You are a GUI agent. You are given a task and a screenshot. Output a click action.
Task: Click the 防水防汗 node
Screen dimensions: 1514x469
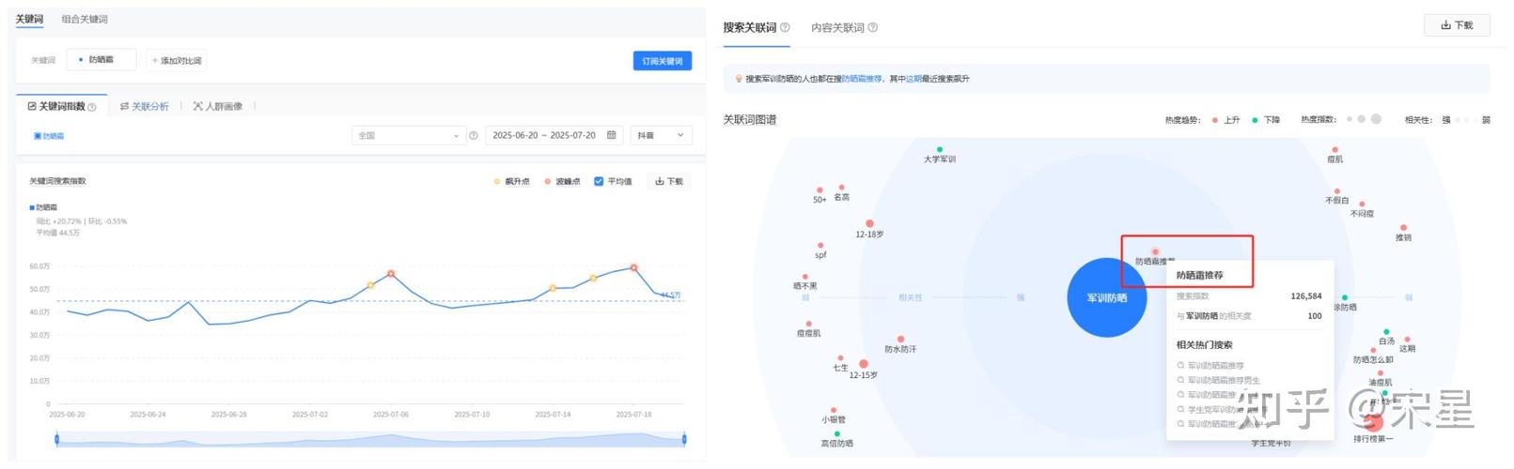tap(900, 339)
